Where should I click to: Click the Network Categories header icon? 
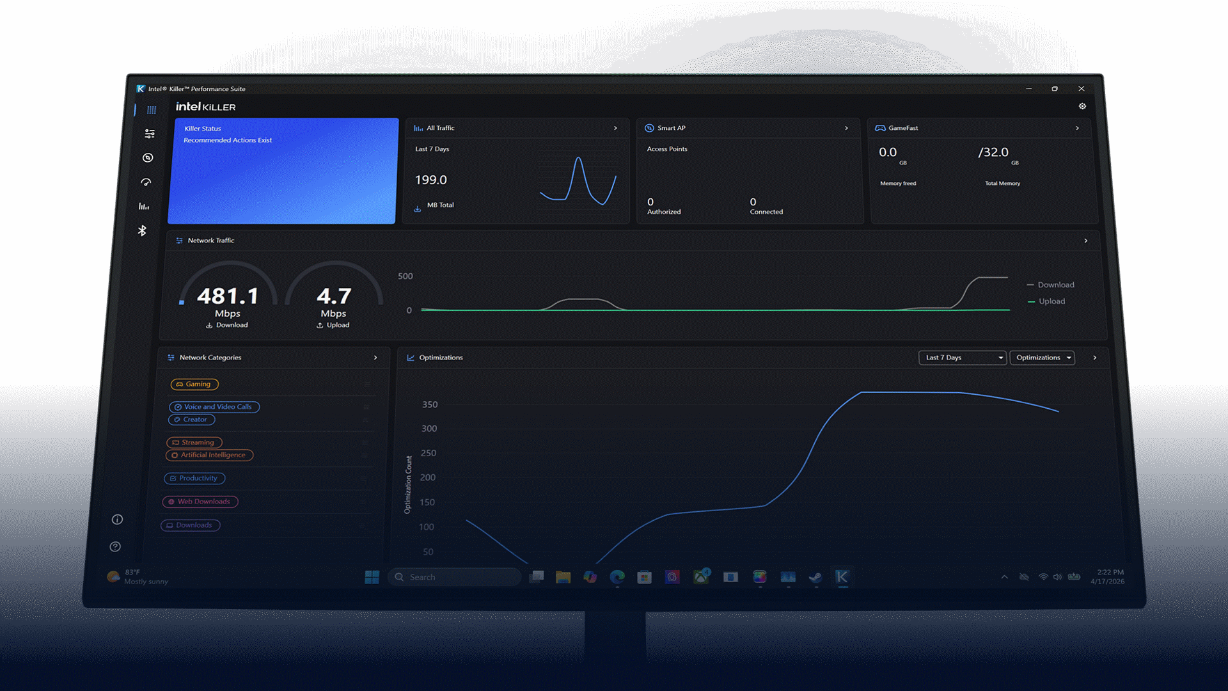click(x=171, y=358)
